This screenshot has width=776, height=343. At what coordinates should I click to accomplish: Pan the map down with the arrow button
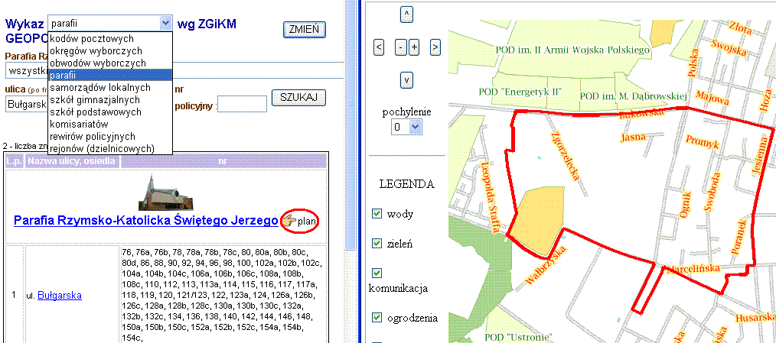click(x=407, y=79)
